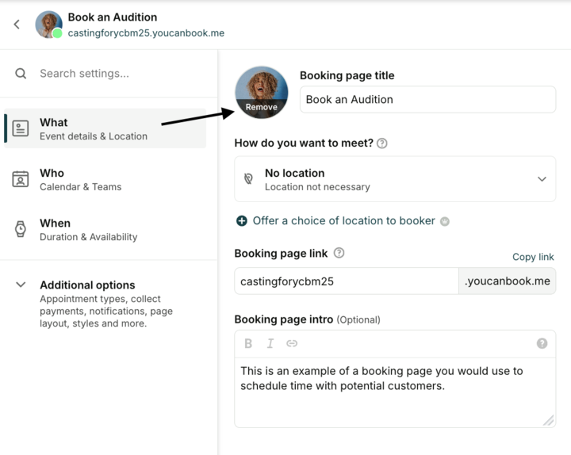
Task: Click the premium crown badge icon
Action: pos(445,221)
